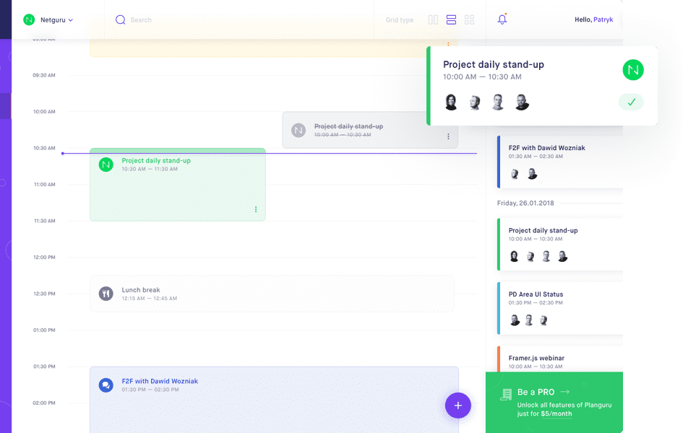The image size is (683, 433).
Task: Select first avatar in PD Area UI Status
Action: (515, 320)
